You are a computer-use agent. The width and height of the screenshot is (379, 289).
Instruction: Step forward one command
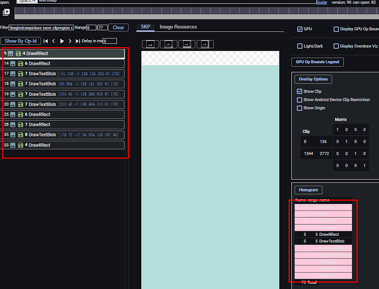click(x=70, y=41)
